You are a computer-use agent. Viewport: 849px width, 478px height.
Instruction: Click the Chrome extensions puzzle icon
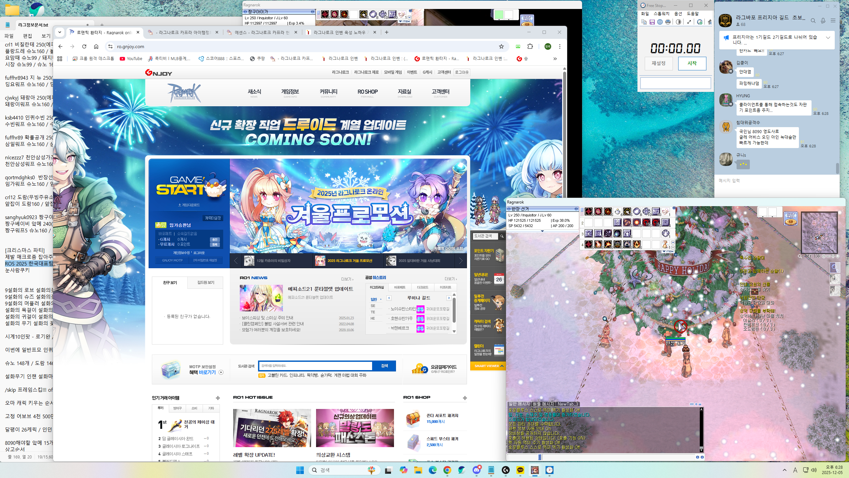(x=530, y=46)
